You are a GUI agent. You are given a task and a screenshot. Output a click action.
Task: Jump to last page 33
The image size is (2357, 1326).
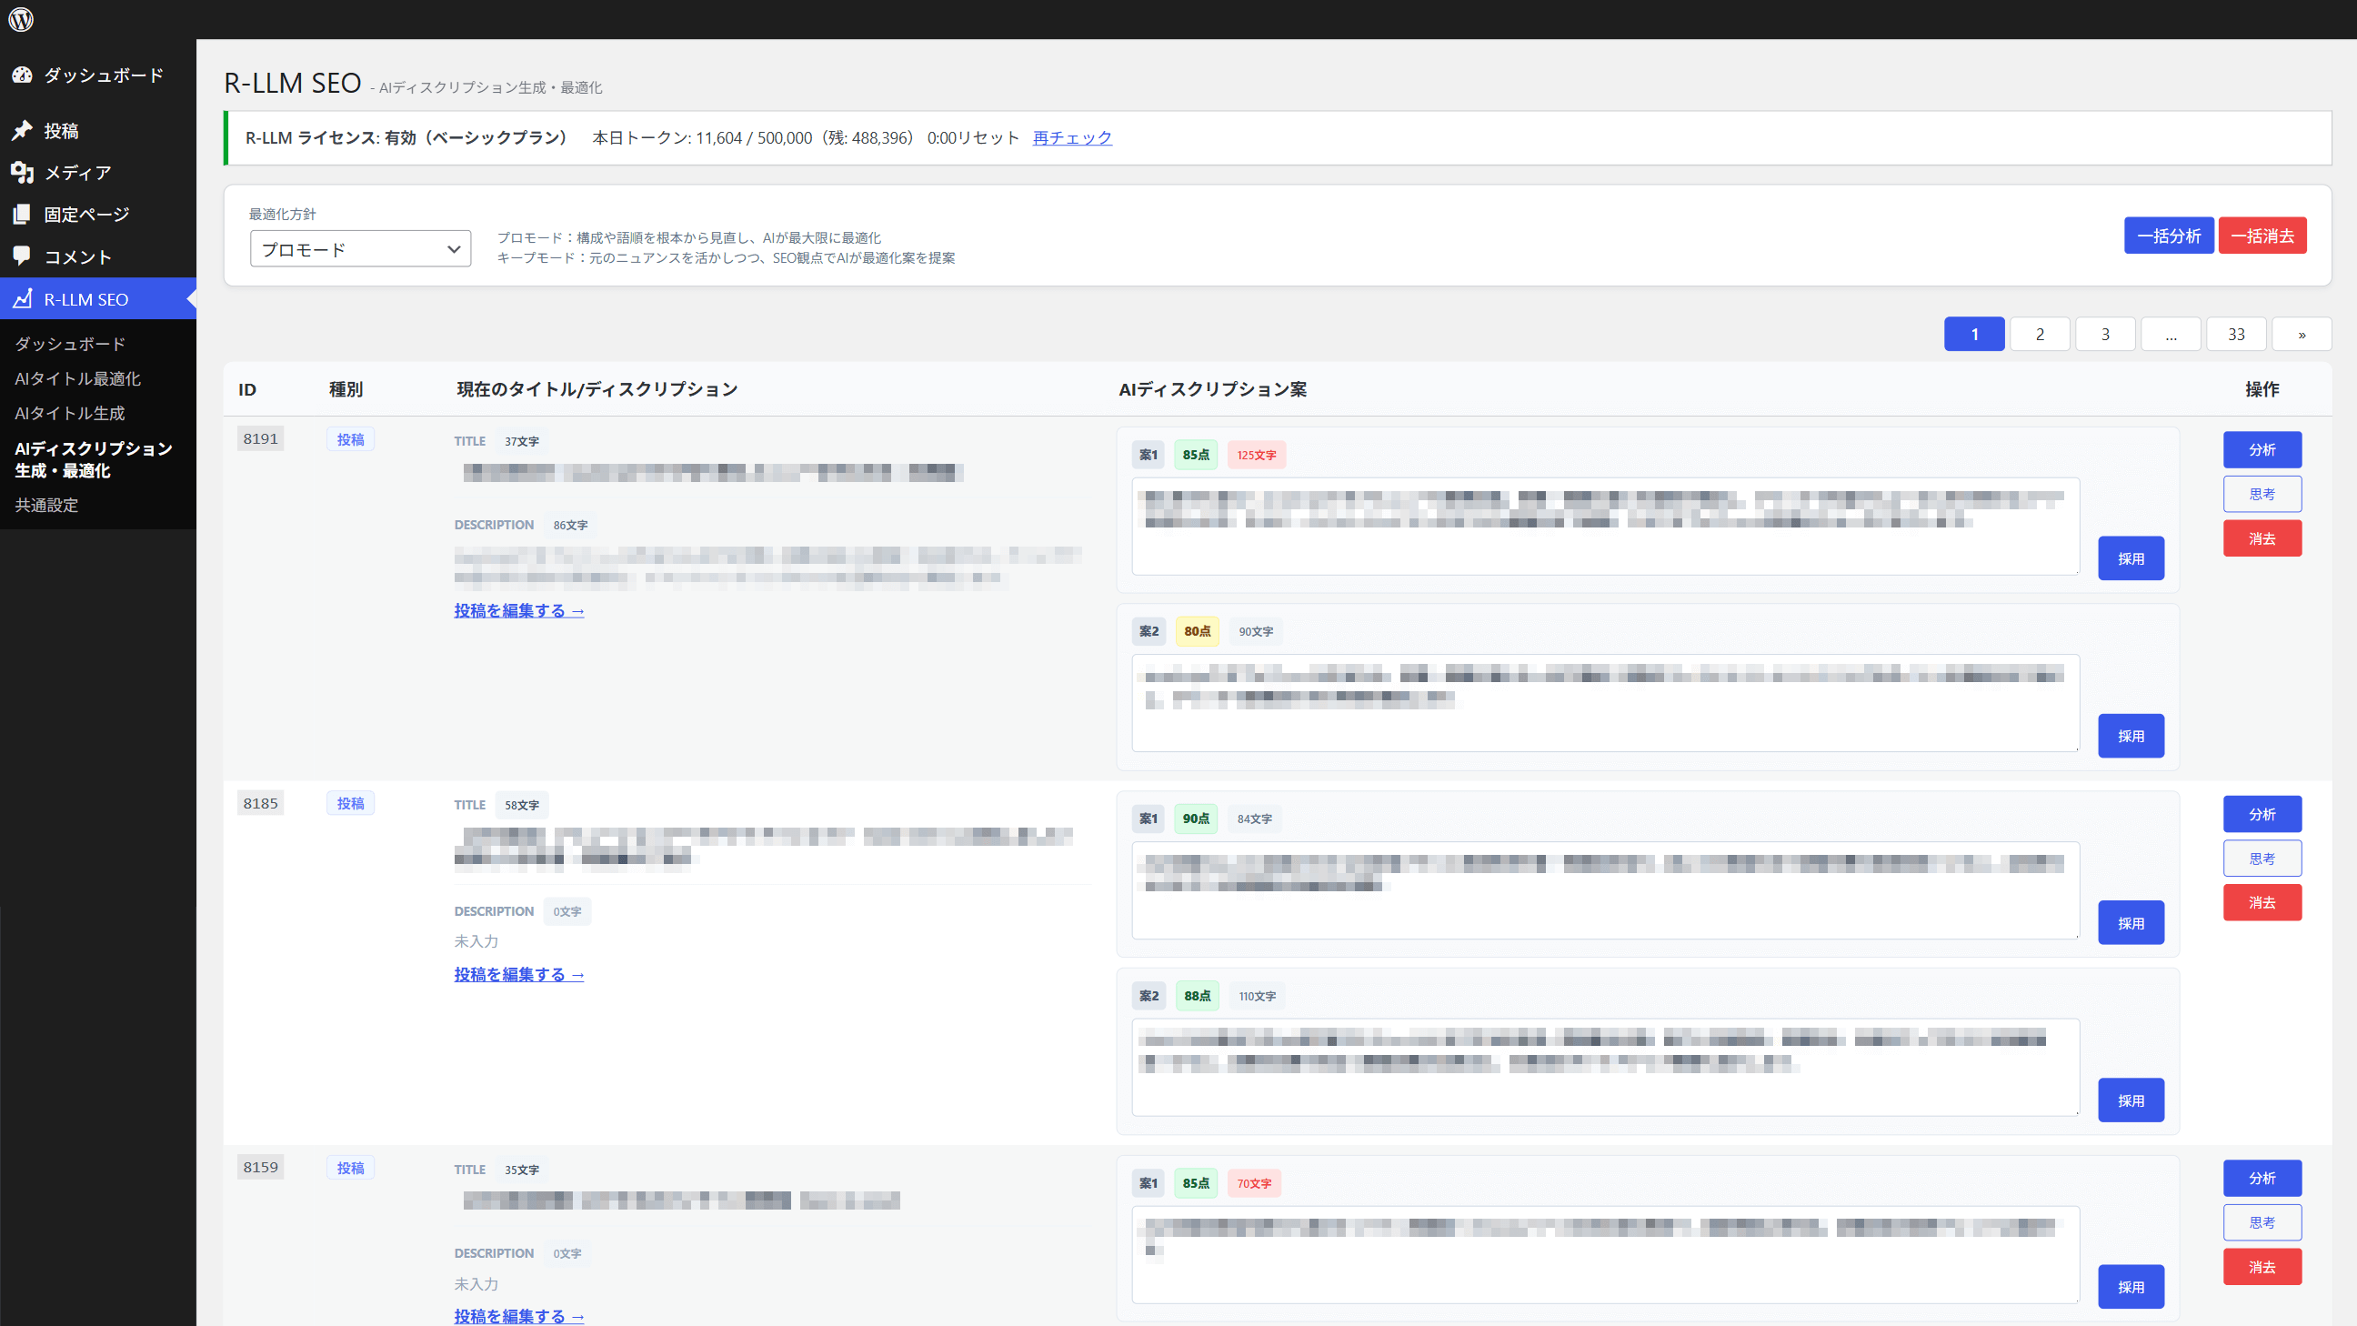click(x=2236, y=334)
